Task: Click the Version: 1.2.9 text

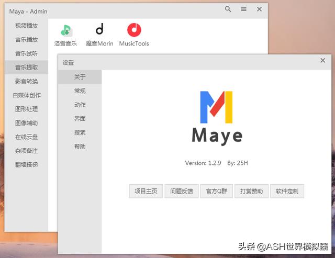Action: (x=203, y=163)
